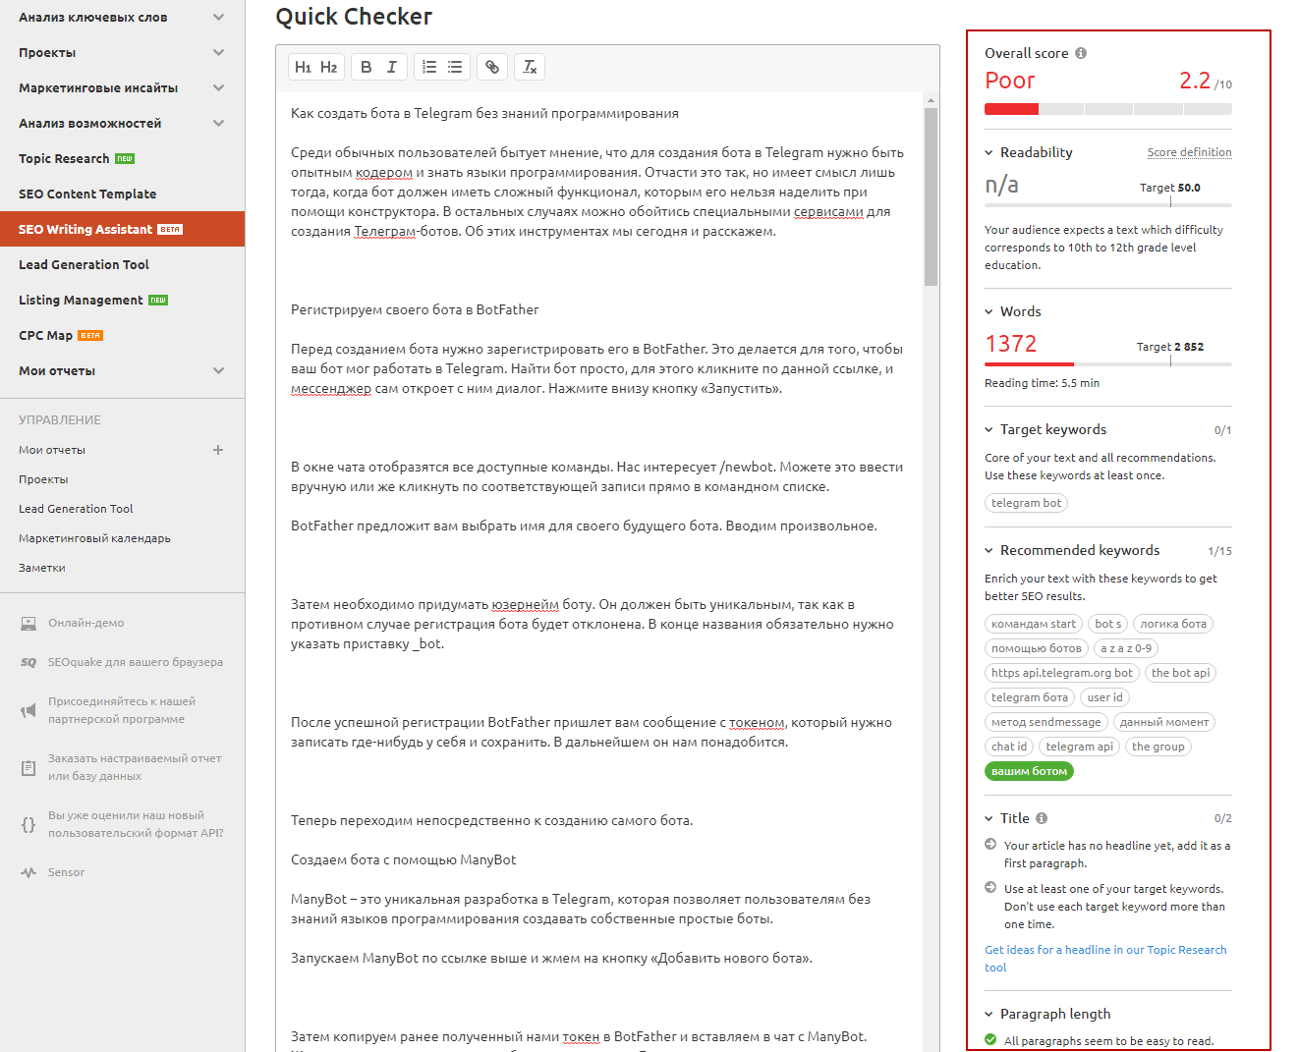Viewport: 1299px width, 1052px height.
Task: Click the SEOquake SQ icon
Action: 28,662
